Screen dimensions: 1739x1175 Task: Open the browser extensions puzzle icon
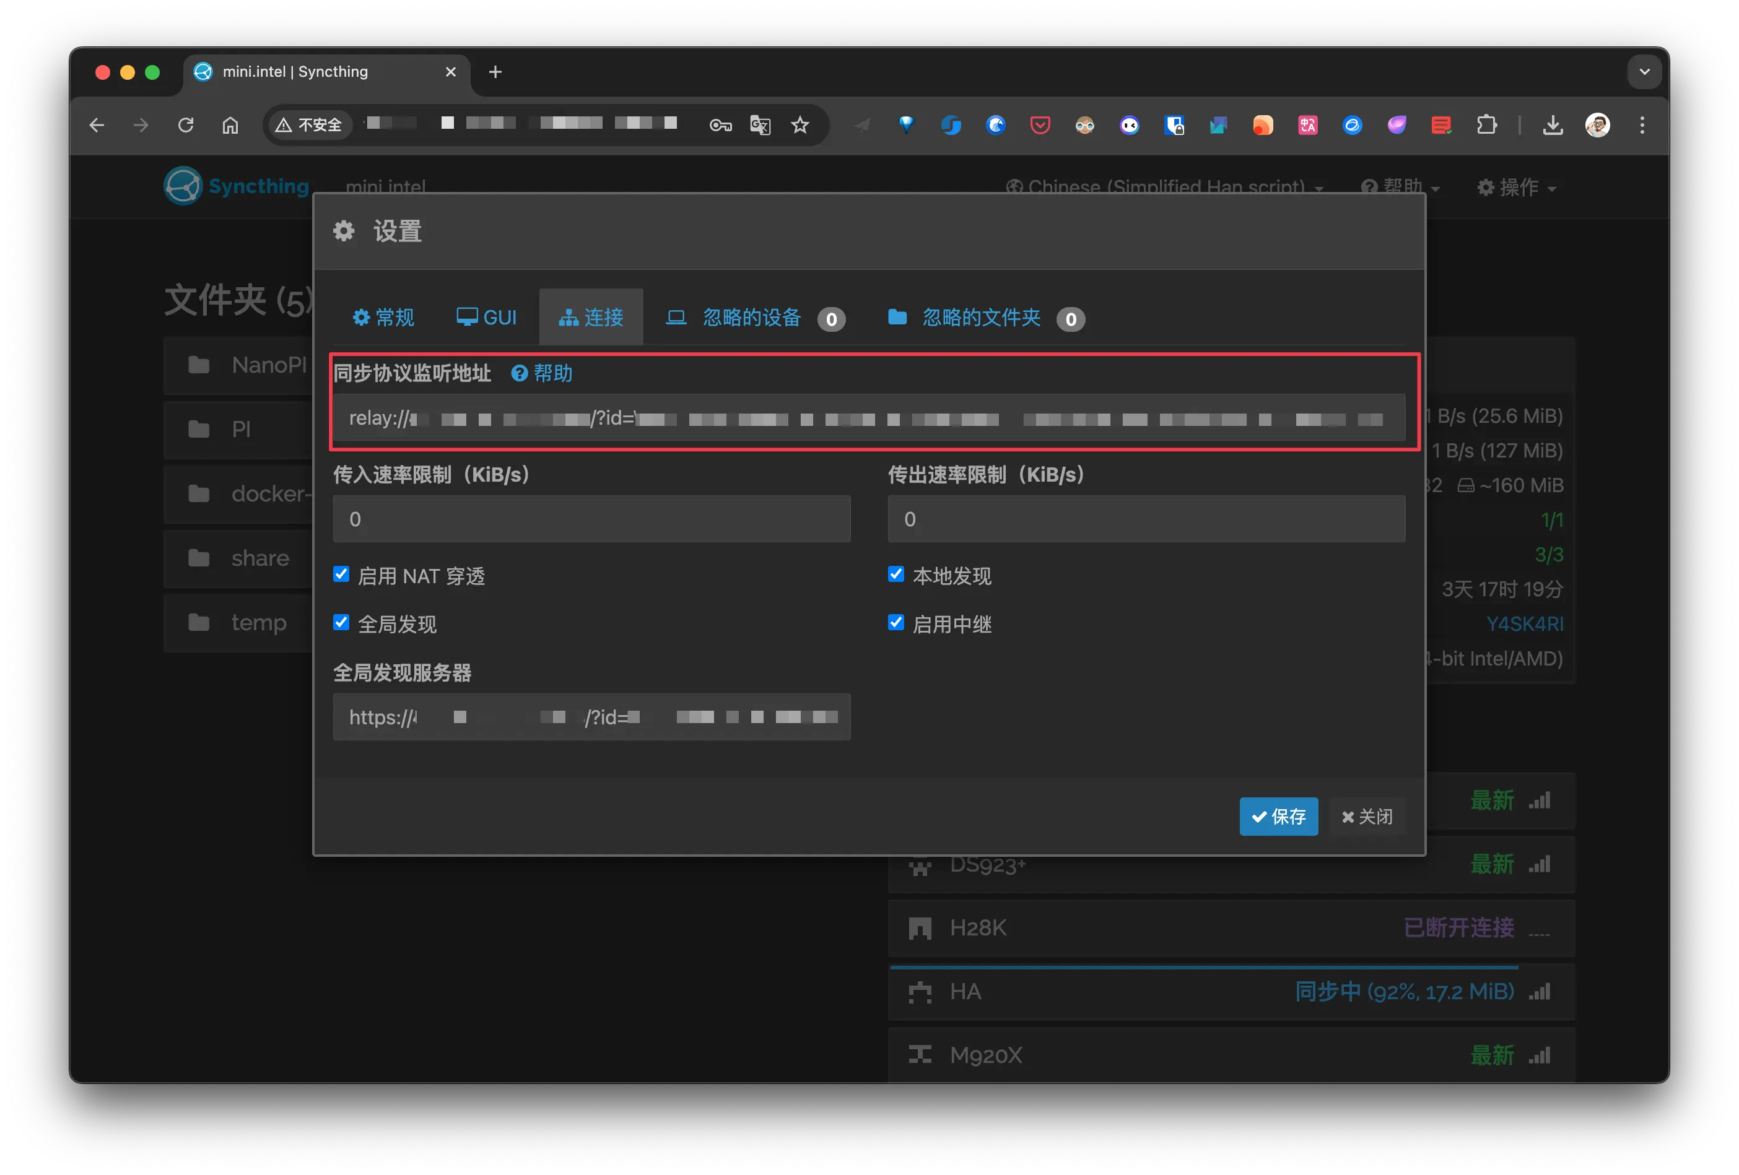pyautogui.click(x=1487, y=125)
